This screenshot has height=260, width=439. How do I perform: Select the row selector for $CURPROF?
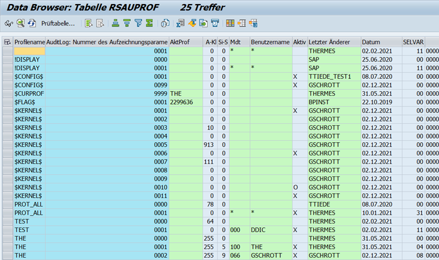pyautogui.click(x=7, y=93)
